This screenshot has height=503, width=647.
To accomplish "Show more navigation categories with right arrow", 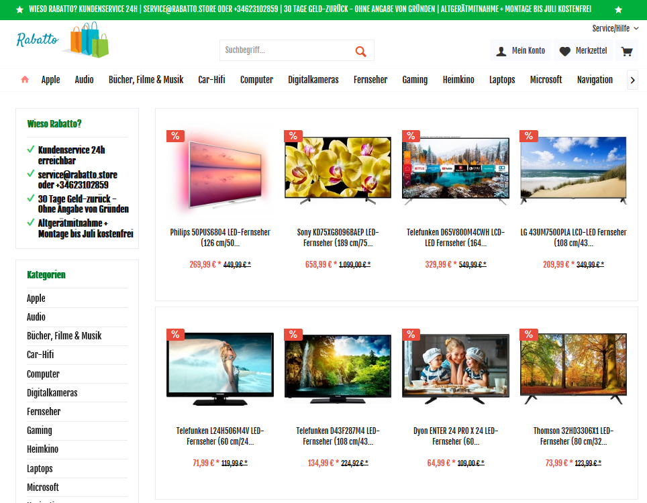I will coord(632,80).
